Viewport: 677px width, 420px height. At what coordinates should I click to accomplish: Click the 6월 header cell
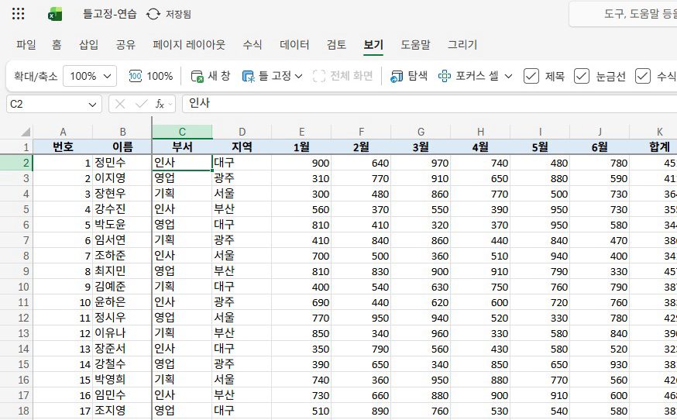tap(600, 147)
